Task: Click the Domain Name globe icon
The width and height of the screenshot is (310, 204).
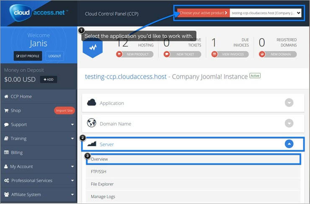Action: [92, 124]
